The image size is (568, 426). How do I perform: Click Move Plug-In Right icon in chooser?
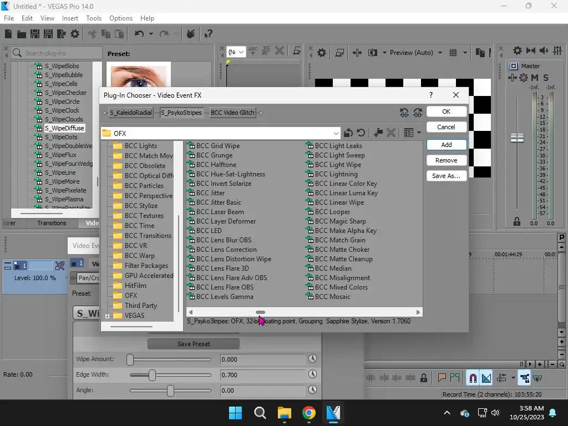(418, 113)
